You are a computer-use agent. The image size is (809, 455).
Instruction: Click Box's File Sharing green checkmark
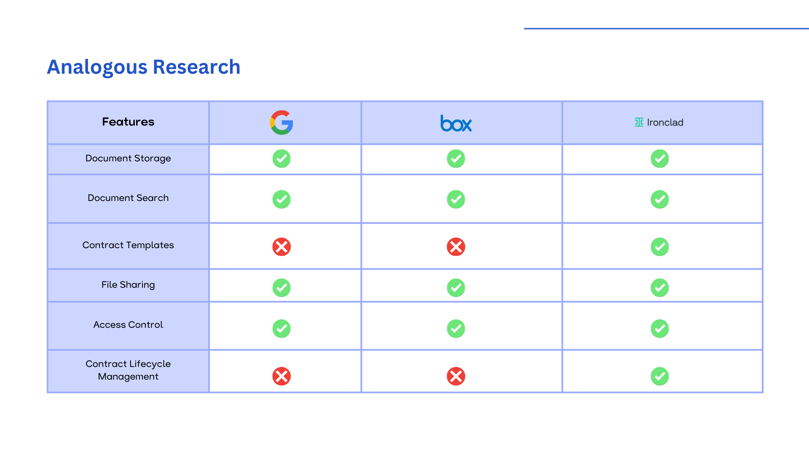(456, 288)
